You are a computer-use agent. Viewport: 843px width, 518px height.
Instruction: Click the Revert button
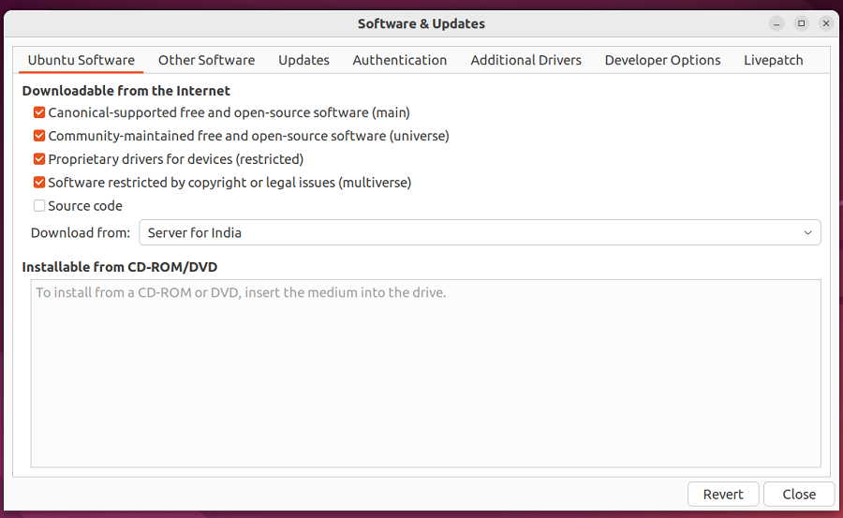(723, 494)
